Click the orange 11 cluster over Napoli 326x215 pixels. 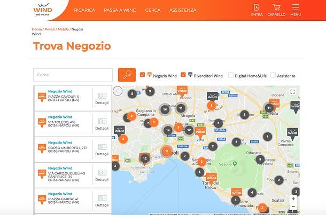[167, 152]
